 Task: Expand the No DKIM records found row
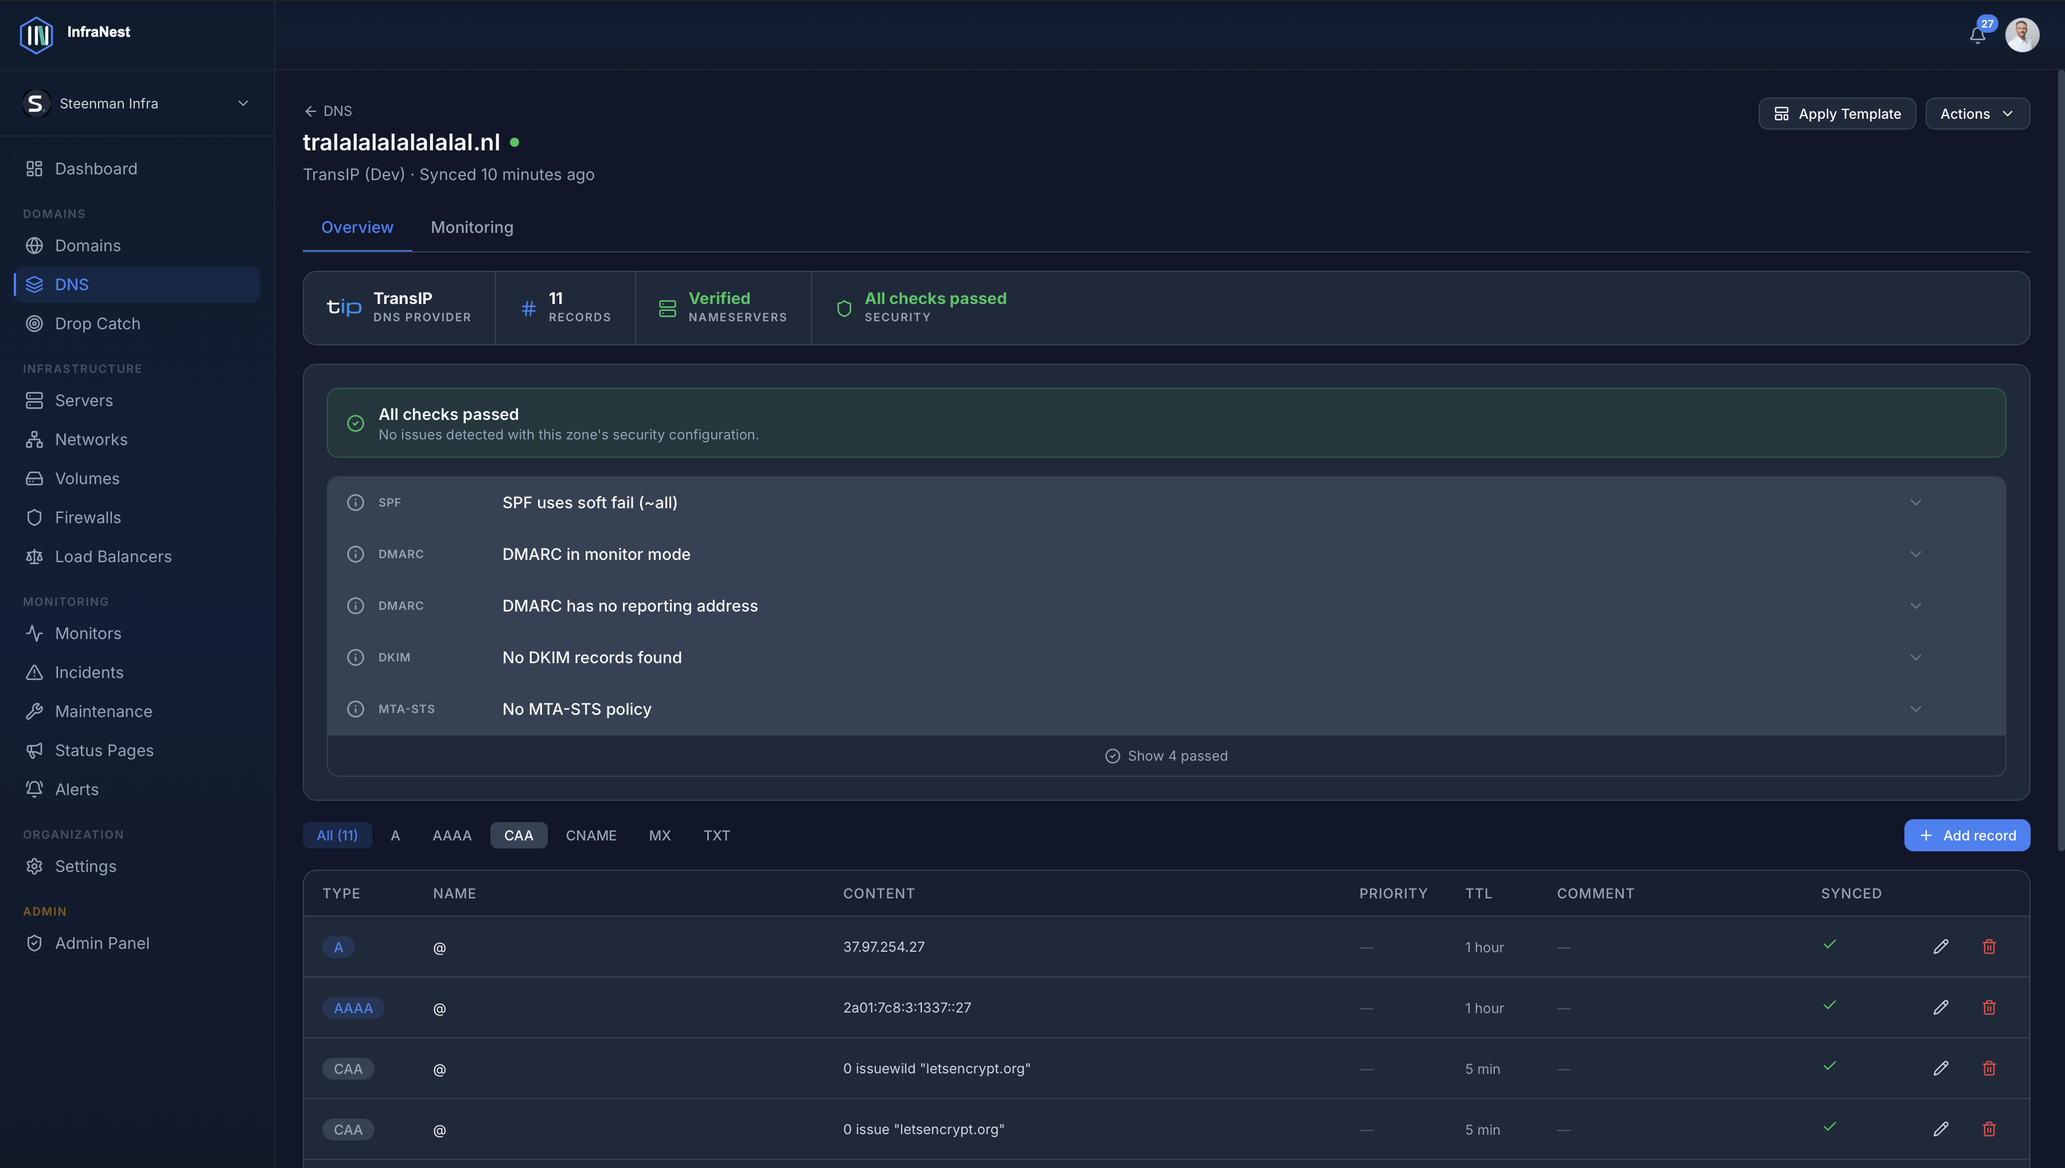pyautogui.click(x=1167, y=657)
